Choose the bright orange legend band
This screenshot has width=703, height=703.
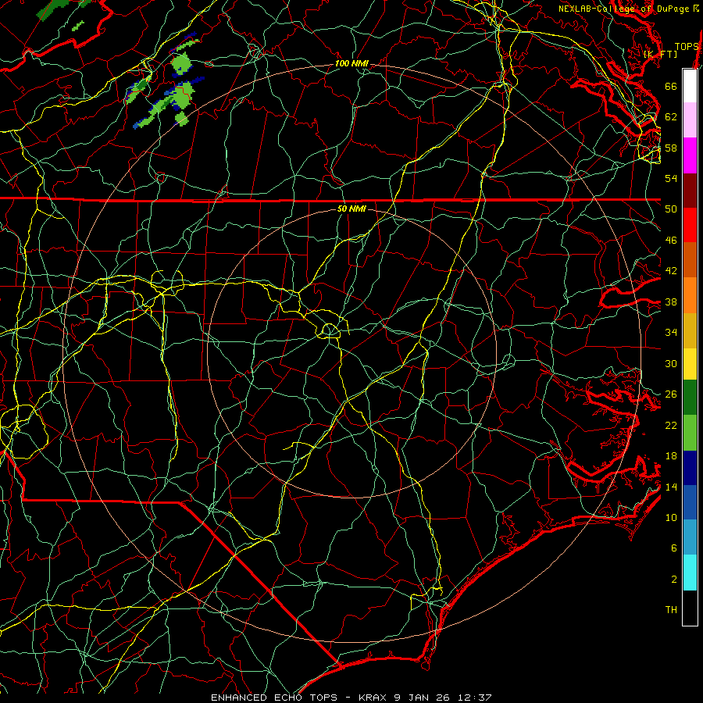click(690, 295)
